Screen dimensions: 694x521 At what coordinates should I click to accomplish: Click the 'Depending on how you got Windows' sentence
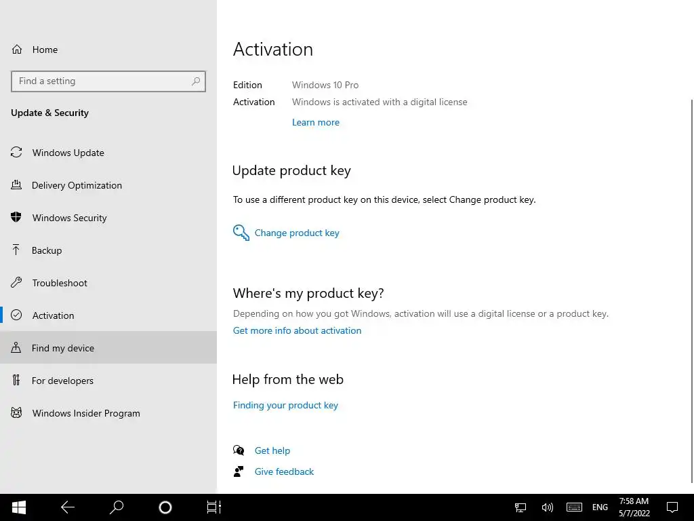(x=420, y=313)
